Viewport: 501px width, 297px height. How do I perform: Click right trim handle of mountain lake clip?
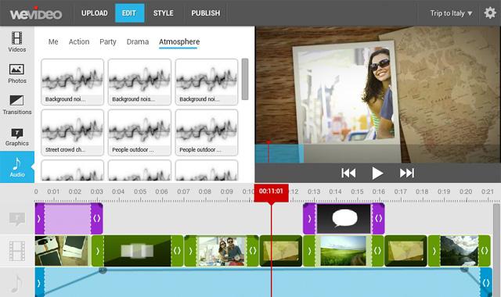tap(485, 251)
